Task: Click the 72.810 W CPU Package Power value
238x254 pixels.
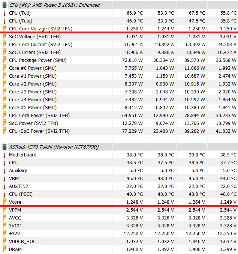Action: 133,60
